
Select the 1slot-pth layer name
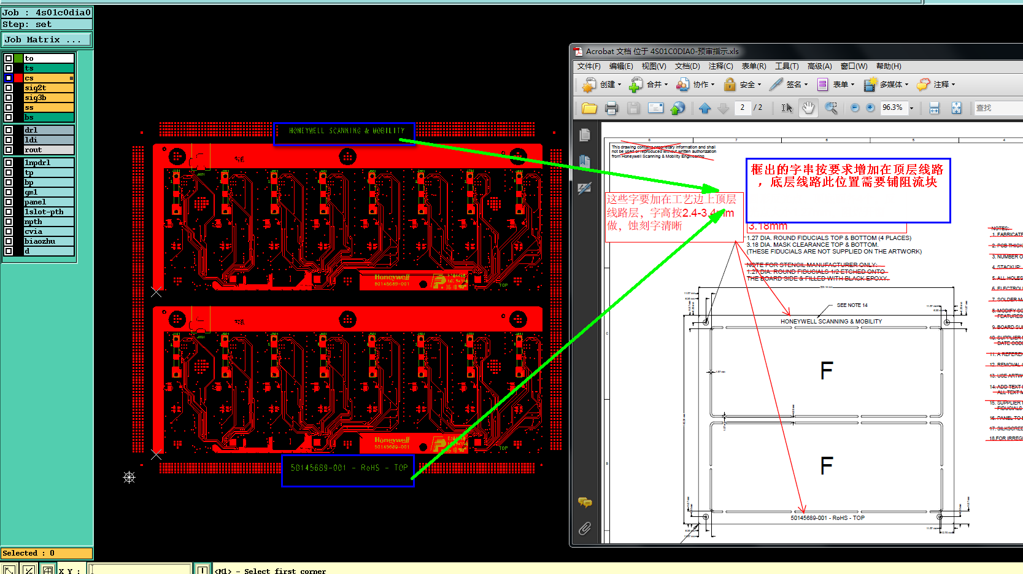coord(48,212)
